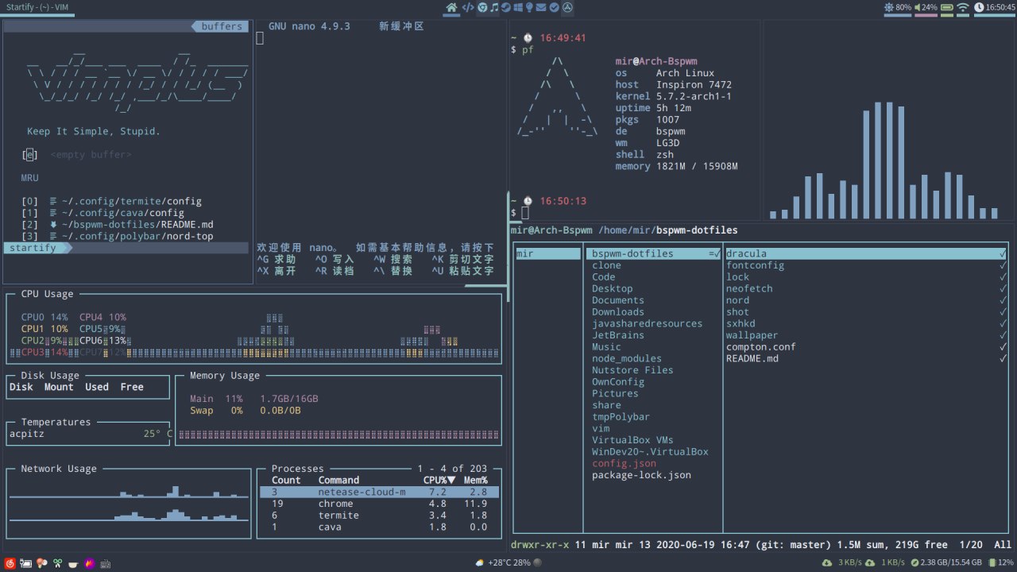Viewport: 1017px width, 572px height.
Task: Select the dracula folder in ranger preview
Action: [866, 253]
